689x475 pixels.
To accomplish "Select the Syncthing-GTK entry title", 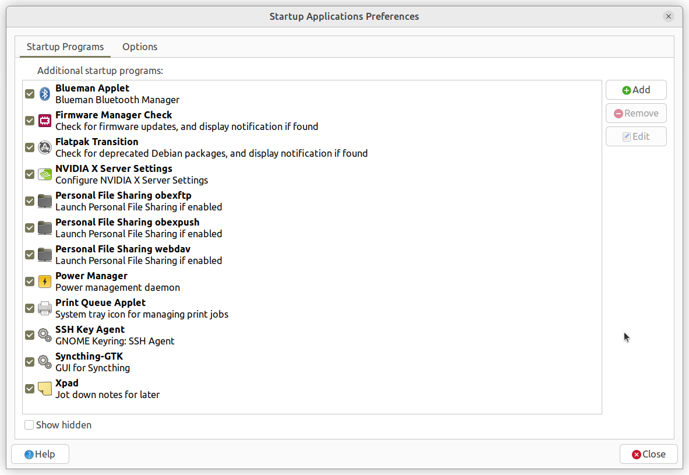I will pos(89,356).
